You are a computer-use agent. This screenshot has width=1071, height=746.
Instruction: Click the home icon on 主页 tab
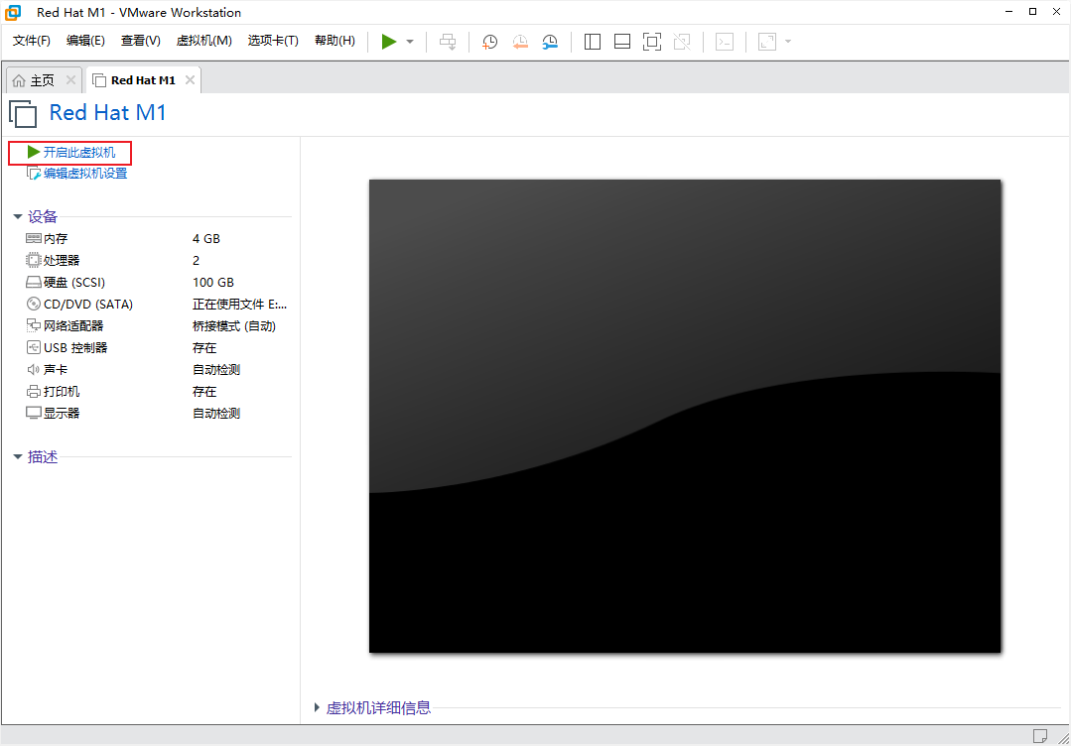[x=19, y=80]
